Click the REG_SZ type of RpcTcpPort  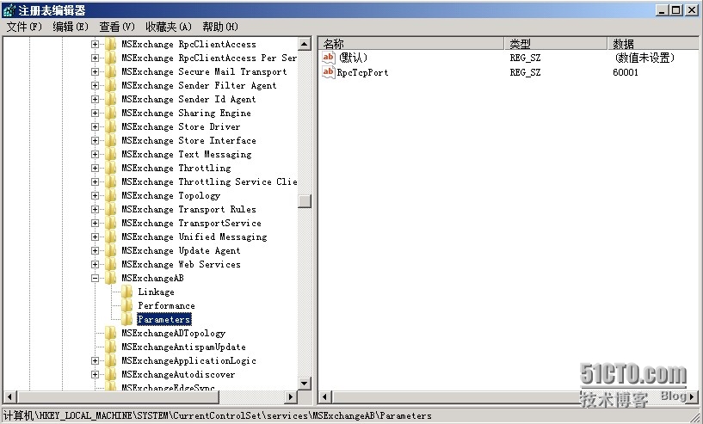tap(525, 72)
